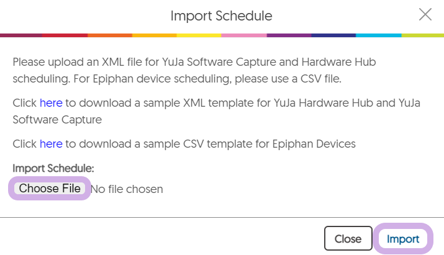Click the Import Schedule dialog title
Screen dimensions: 444x255
click(222, 16)
